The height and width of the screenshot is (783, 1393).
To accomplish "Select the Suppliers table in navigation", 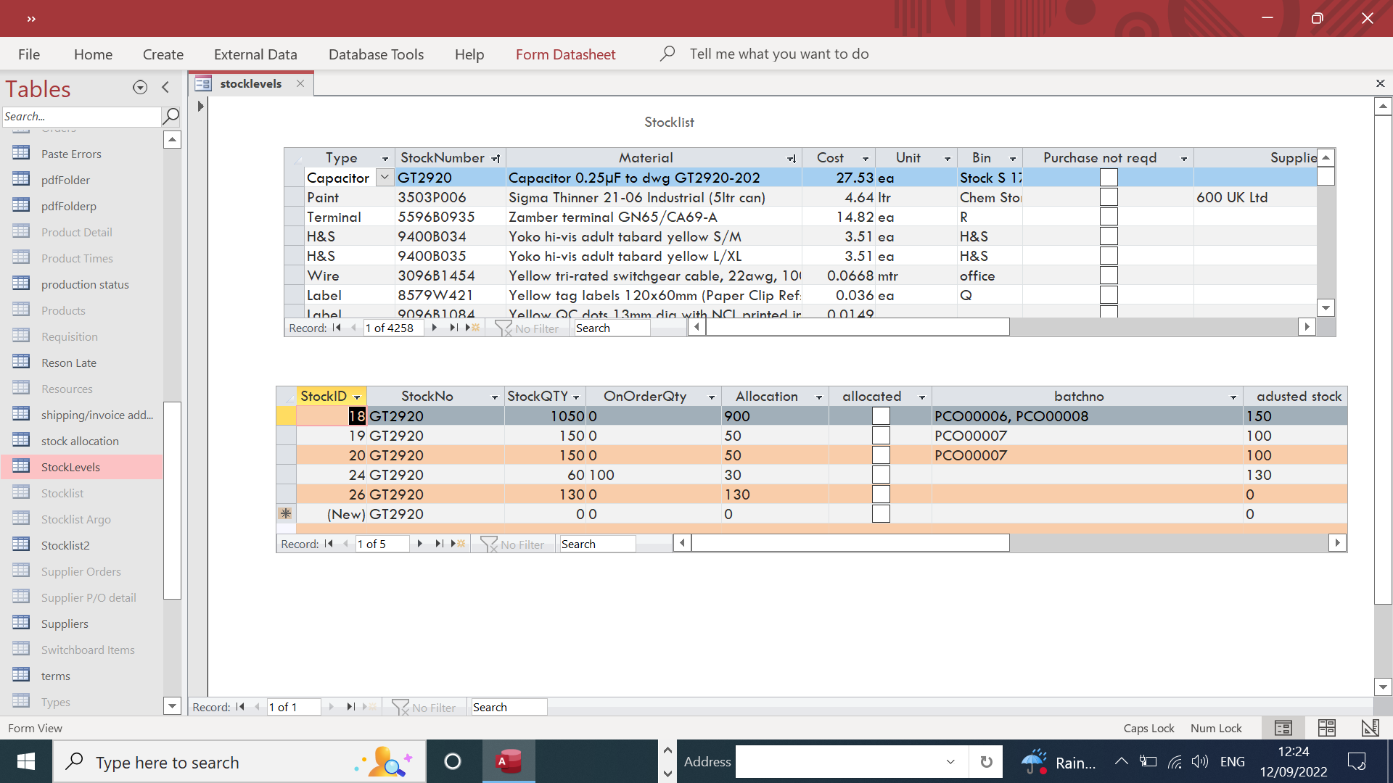I will point(65,623).
